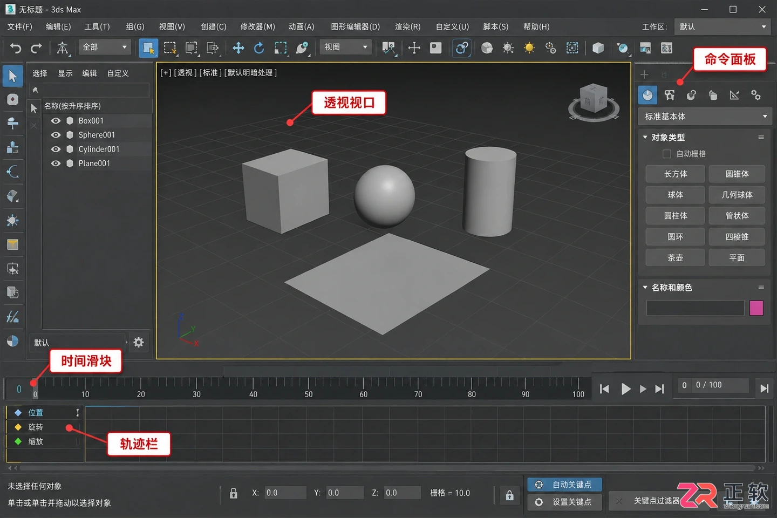Click the time slider handle at frame 0
Image resolution: width=777 pixels, height=518 pixels.
(35, 389)
